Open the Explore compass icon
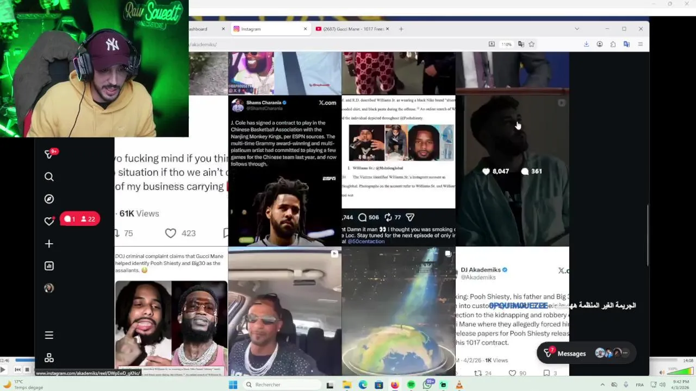Viewport: 696px width, 391px height. pyautogui.click(x=49, y=199)
